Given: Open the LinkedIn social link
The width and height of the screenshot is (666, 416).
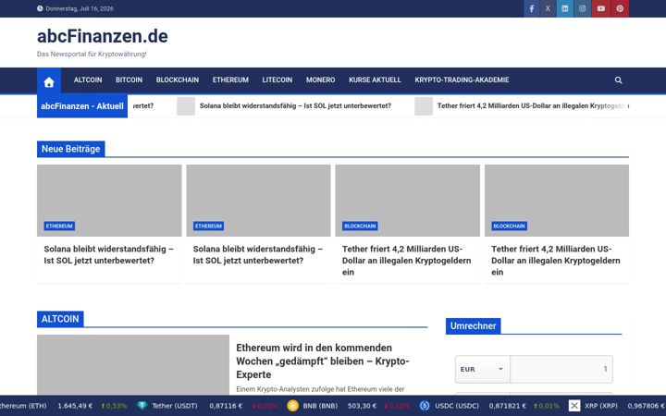Looking at the screenshot, I should click(565, 8).
